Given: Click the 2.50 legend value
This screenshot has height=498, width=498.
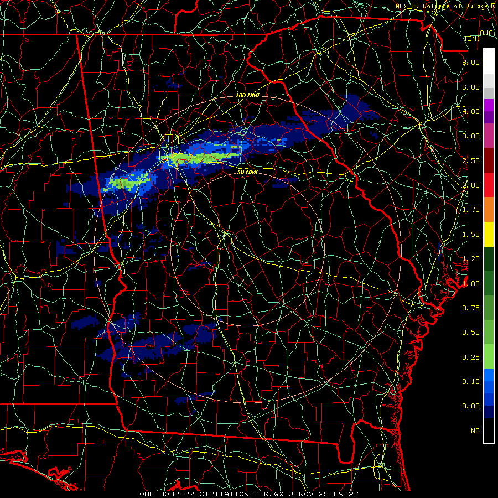Looking at the screenshot, I should coord(471,160).
